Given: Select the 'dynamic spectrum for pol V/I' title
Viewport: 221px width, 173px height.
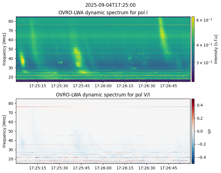Looking at the screenshot, I should pyautogui.click(x=103, y=95).
